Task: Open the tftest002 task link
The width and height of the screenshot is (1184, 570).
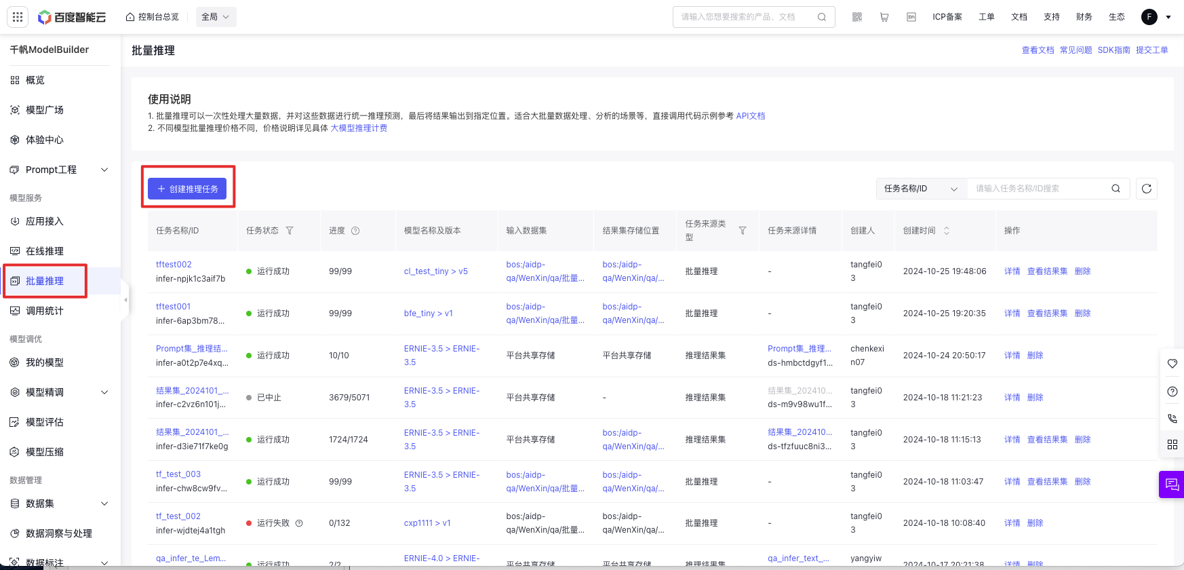Action: (x=174, y=265)
